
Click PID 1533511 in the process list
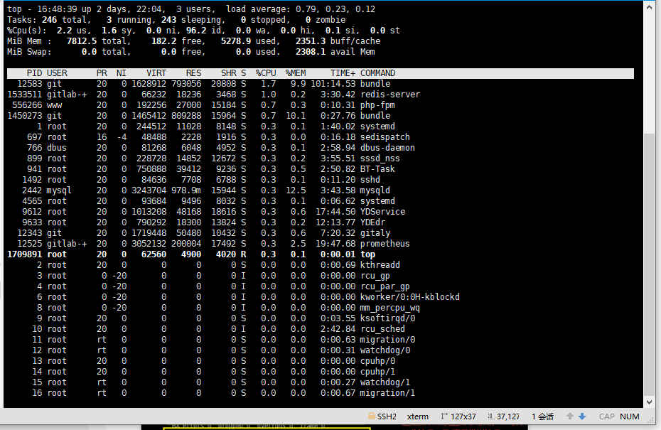point(24,95)
